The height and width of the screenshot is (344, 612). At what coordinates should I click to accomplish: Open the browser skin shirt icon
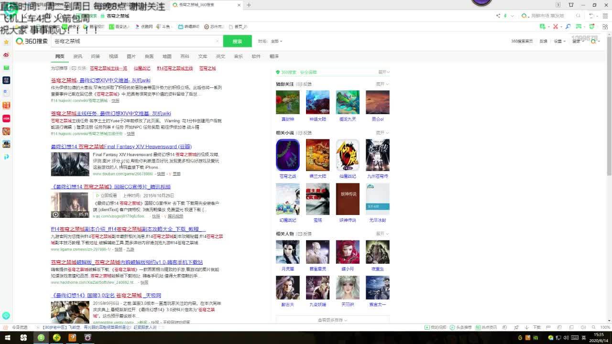pyautogui.click(x=571, y=5)
